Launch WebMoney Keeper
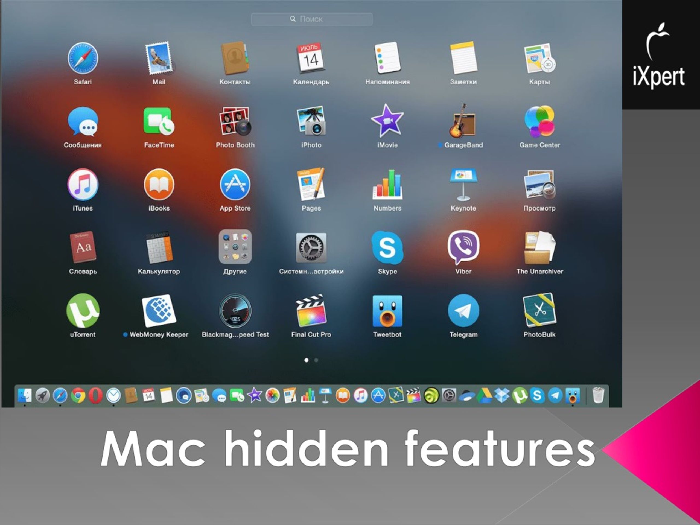This screenshot has height=525, width=700. pos(159,311)
